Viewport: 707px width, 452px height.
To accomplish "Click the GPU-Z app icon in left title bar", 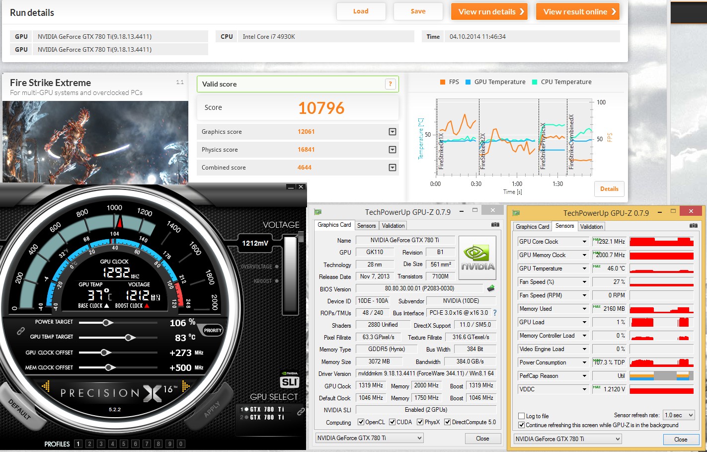I will (318, 212).
